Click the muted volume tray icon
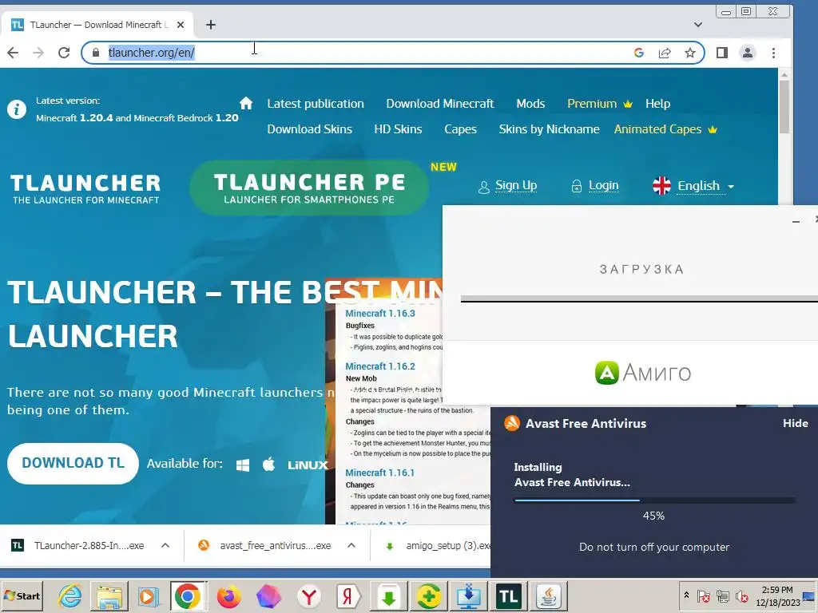The height and width of the screenshot is (613, 818). pyautogui.click(x=741, y=595)
